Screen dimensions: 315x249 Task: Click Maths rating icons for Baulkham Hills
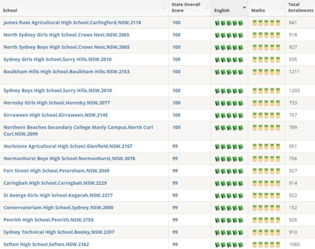click(x=266, y=72)
